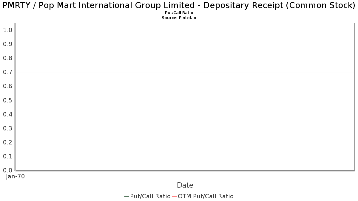The width and height of the screenshot is (358, 201).
Task: Click the 0.6 y-axis tick label
Action: tap(7, 86)
